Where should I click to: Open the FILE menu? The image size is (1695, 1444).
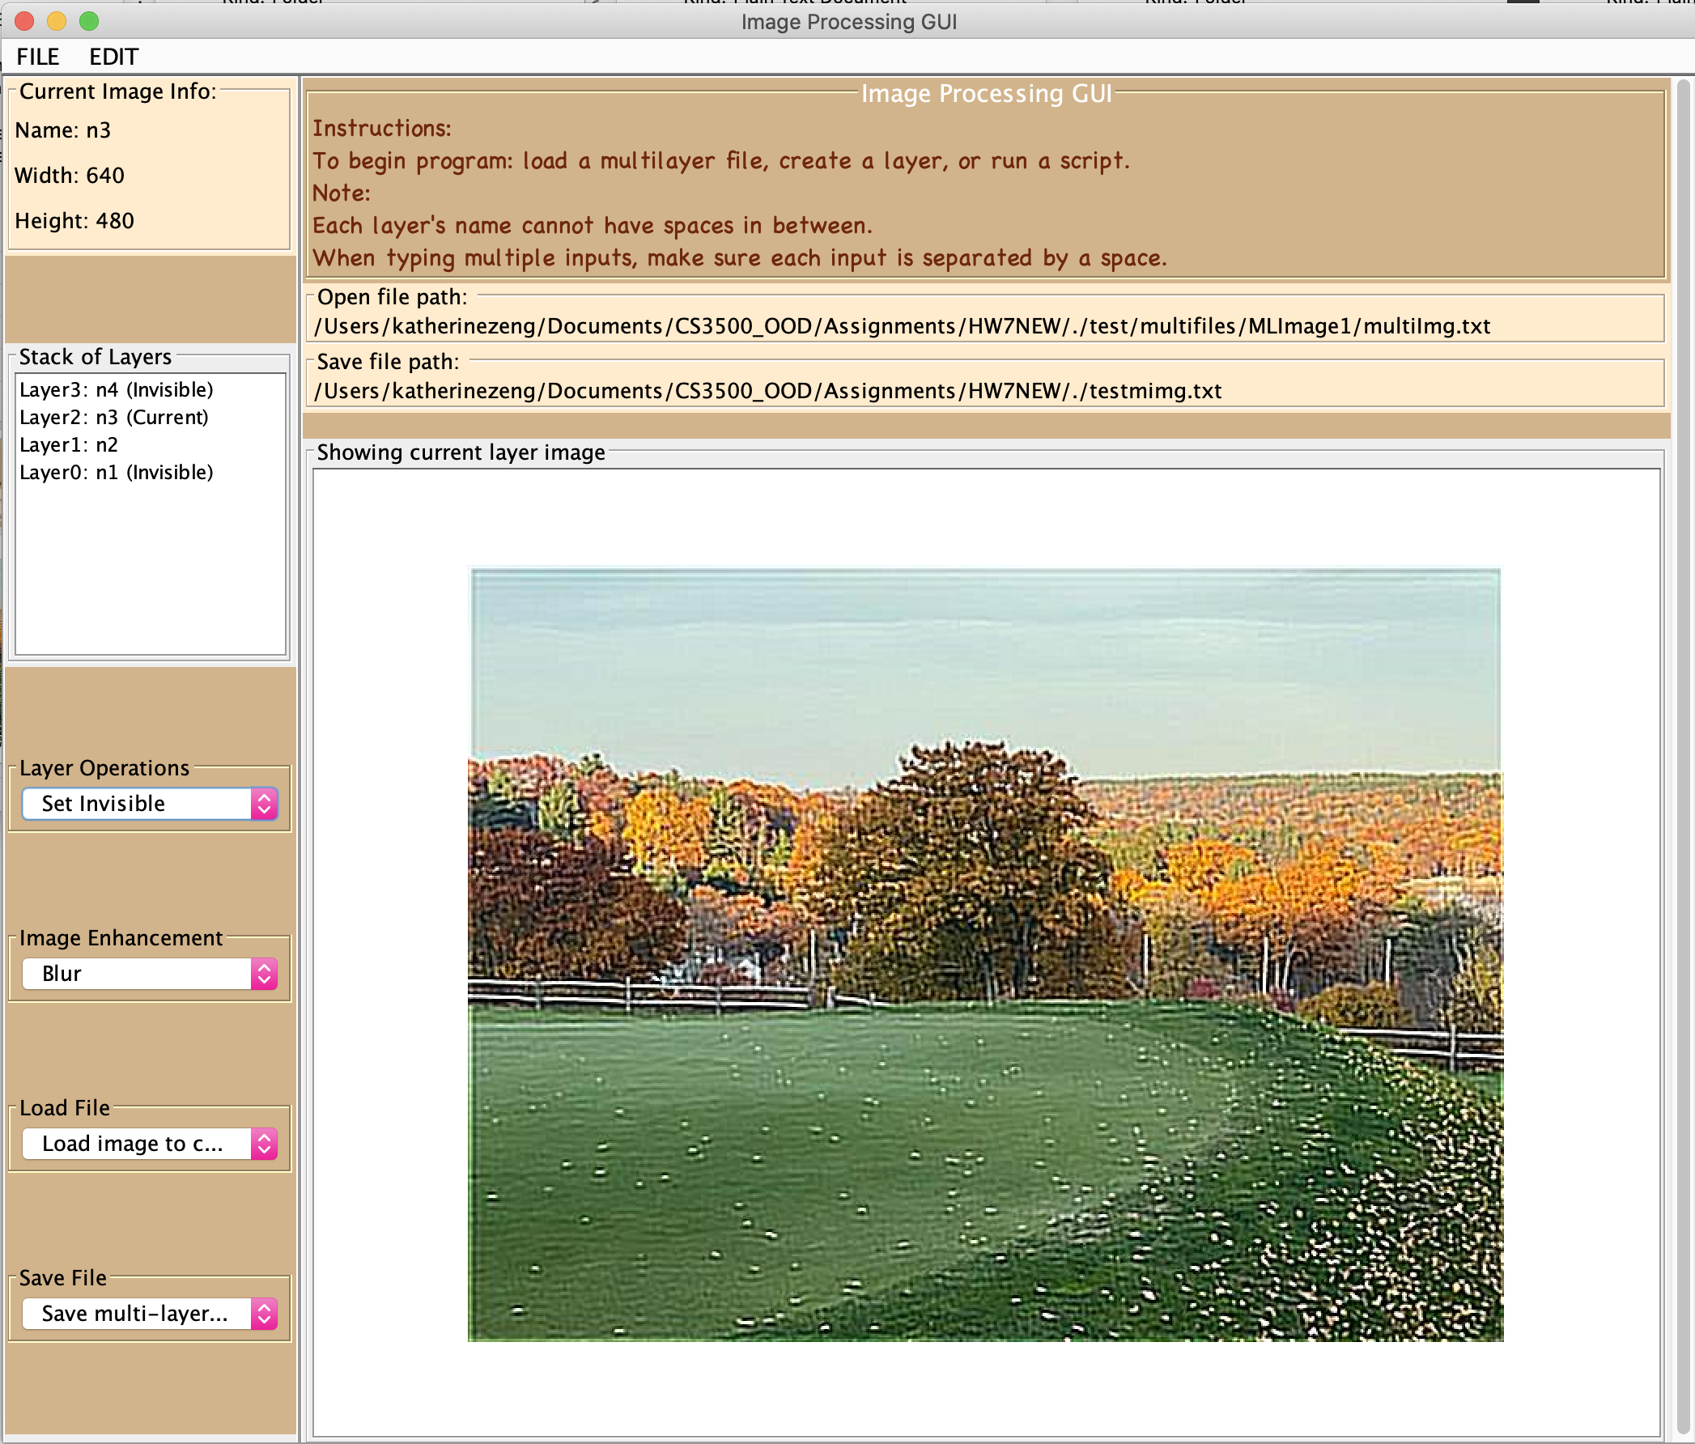click(37, 57)
